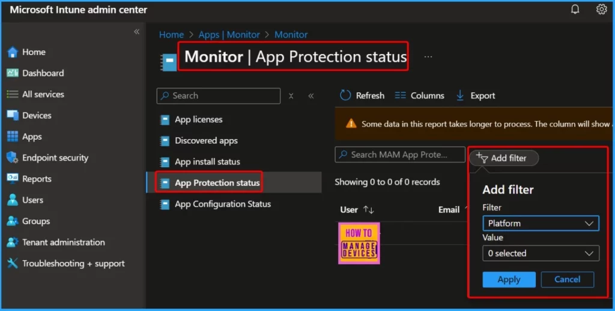Click the Refresh toolbar button label
Viewport: 615px width, 311px height.
370,95
